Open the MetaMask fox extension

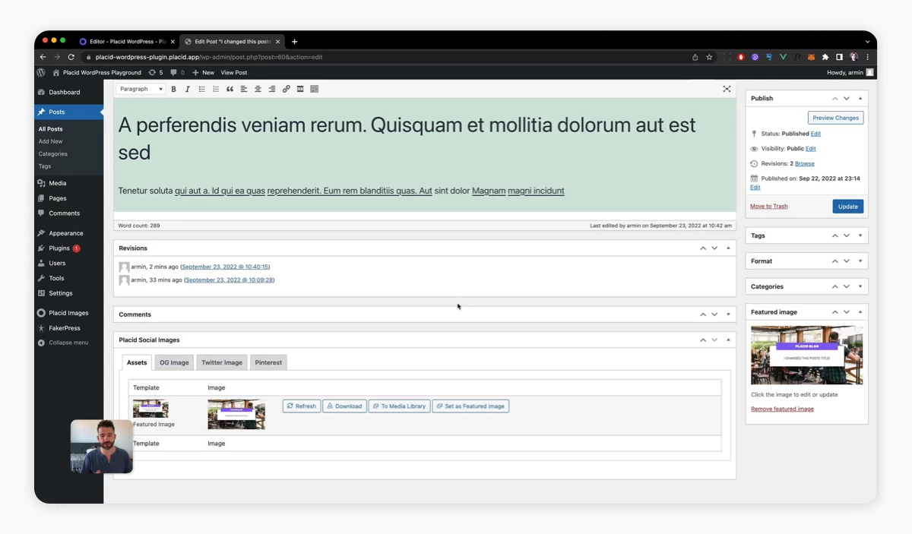[x=811, y=57]
